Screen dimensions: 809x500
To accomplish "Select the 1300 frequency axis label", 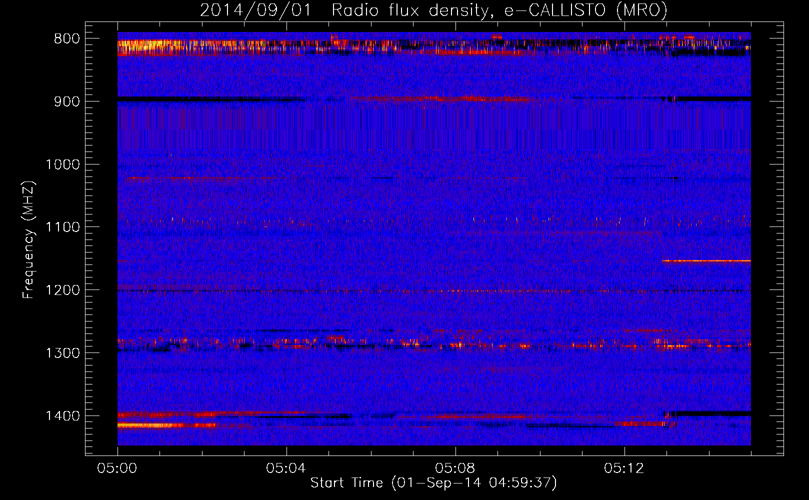I will 62,353.
